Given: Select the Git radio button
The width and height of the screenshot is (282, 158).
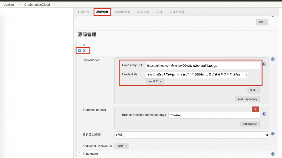Looking at the screenshot, I should point(80,51).
